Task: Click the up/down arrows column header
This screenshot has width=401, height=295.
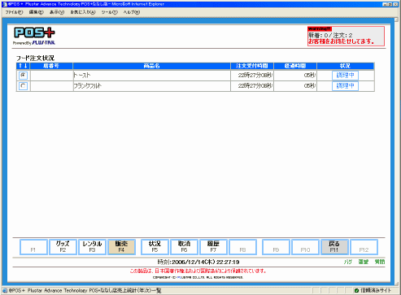Action: point(24,66)
